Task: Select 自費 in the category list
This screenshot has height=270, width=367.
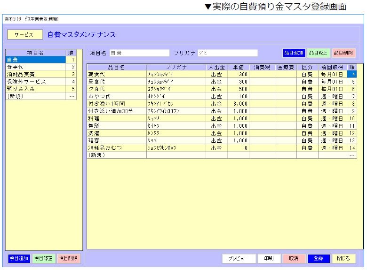Action: point(41,60)
